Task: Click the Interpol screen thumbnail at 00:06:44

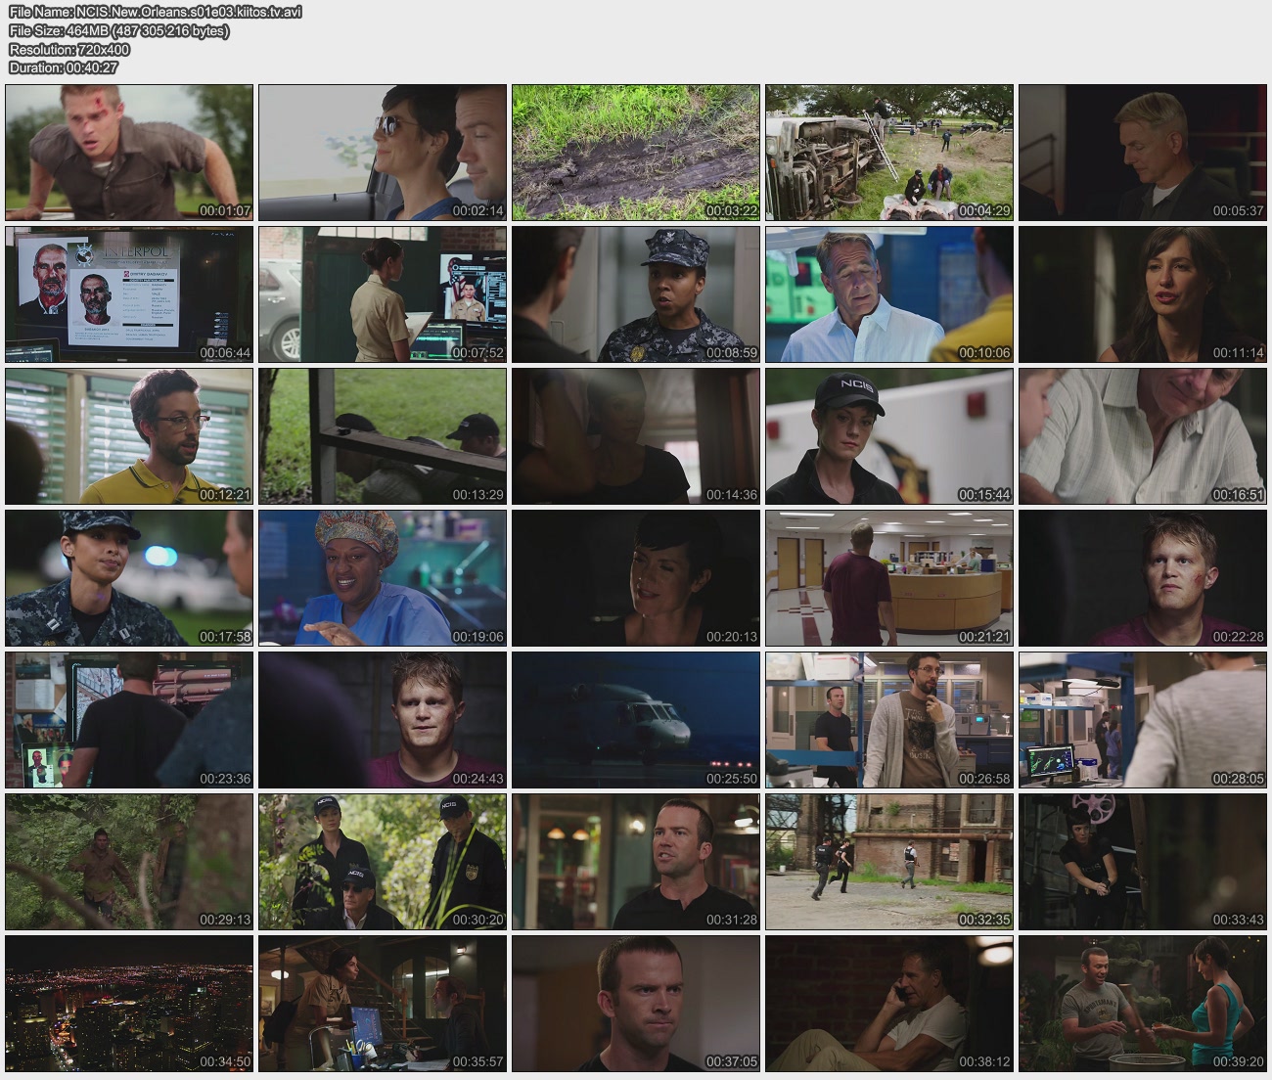Action: point(129,294)
